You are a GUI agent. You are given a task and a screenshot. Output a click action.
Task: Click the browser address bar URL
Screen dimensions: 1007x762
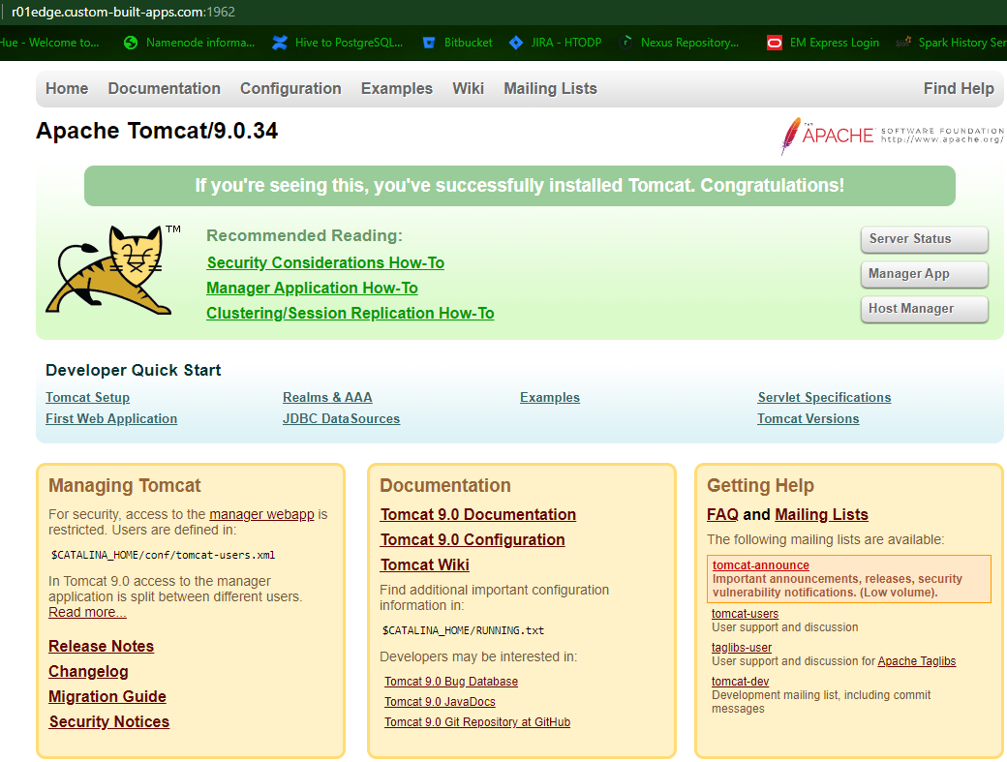tap(123, 12)
